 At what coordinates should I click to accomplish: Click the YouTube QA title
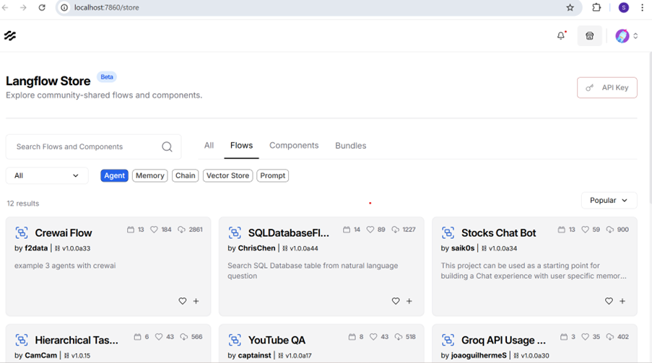tap(277, 340)
